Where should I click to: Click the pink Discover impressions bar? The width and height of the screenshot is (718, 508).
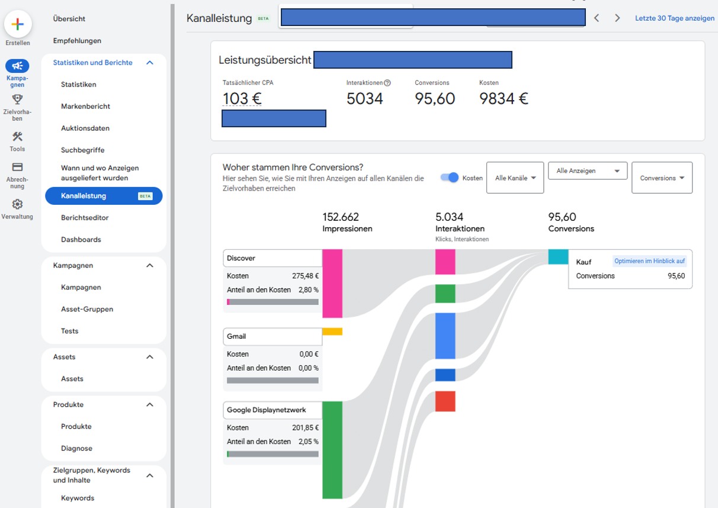[332, 283]
